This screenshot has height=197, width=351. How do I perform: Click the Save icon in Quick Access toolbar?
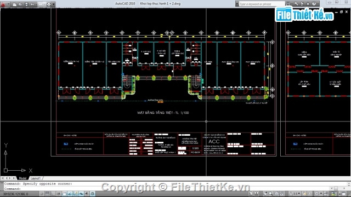26,4
